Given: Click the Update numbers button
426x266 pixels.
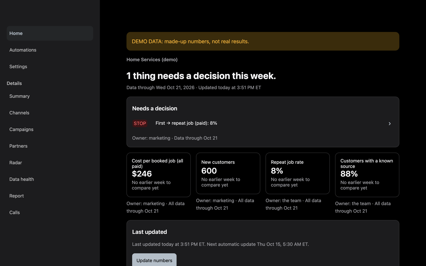Looking at the screenshot, I should 154,260.
